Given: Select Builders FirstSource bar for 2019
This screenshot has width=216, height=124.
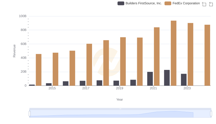Looking at the screenshot, I should (116, 83).
